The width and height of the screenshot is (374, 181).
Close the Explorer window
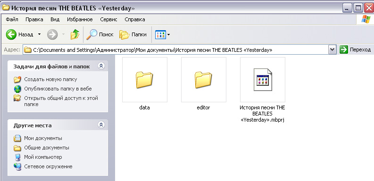[x=369, y=8]
